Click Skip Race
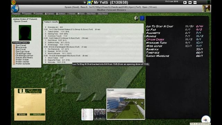This screenshot has width=222, height=125. pos(91,14)
